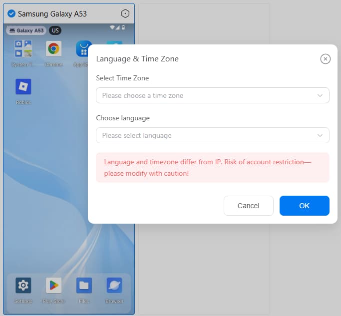Open the Settings gear app
This screenshot has height=316, width=341.
pos(23,286)
